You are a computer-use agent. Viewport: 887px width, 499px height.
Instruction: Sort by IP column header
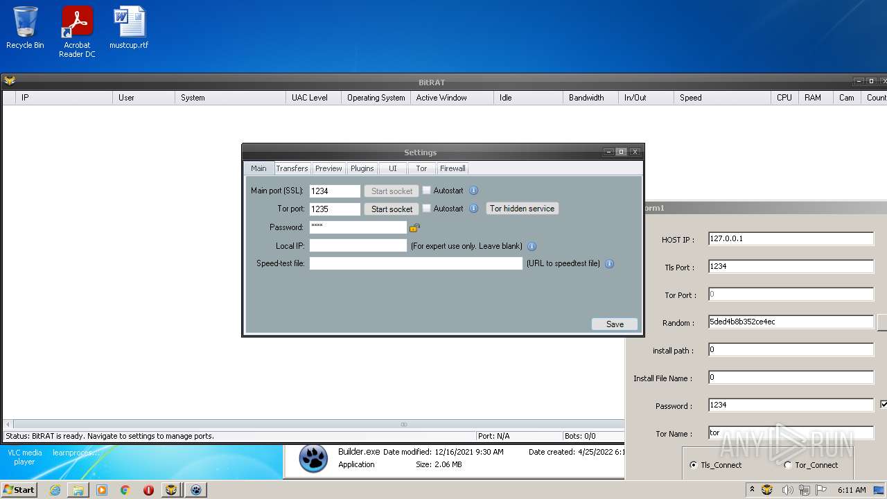(64, 98)
